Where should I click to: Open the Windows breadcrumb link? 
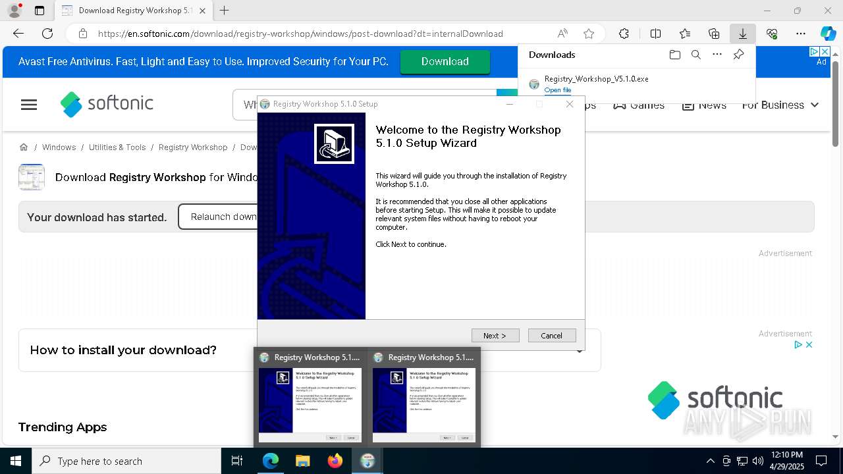[x=59, y=147]
